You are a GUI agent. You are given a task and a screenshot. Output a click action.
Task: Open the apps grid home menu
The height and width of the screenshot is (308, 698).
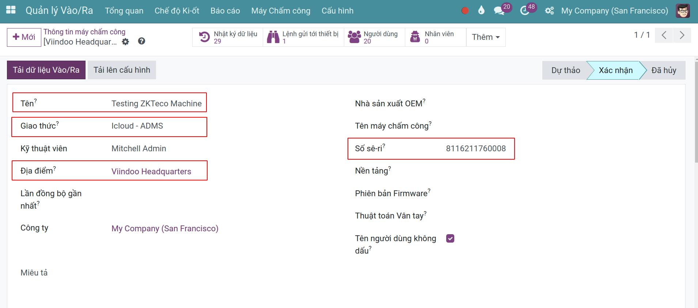[11, 10]
